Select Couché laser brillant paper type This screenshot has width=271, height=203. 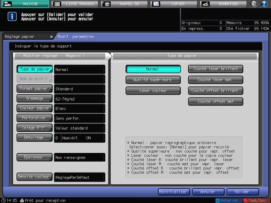click(215, 69)
